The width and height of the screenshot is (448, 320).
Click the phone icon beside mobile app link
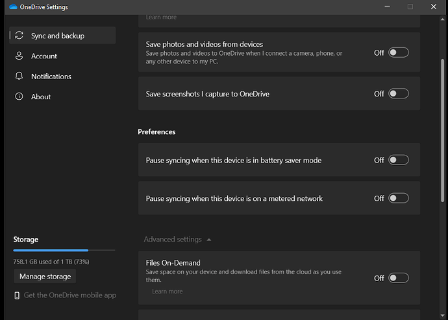click(x=17, y=295)
